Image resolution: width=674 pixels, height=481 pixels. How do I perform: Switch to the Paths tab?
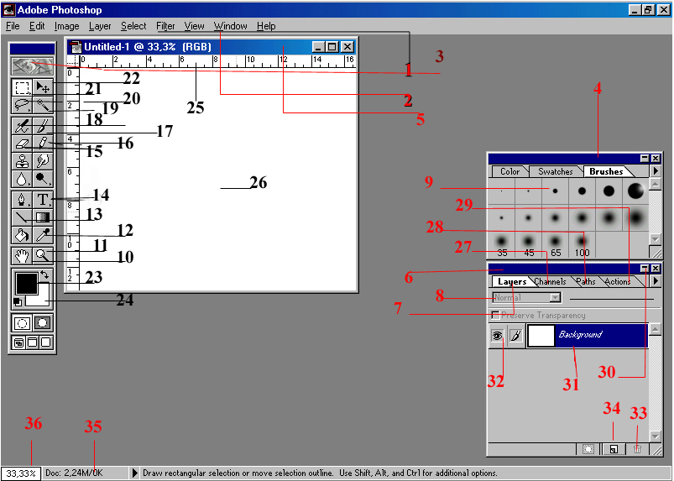[586, 281]
